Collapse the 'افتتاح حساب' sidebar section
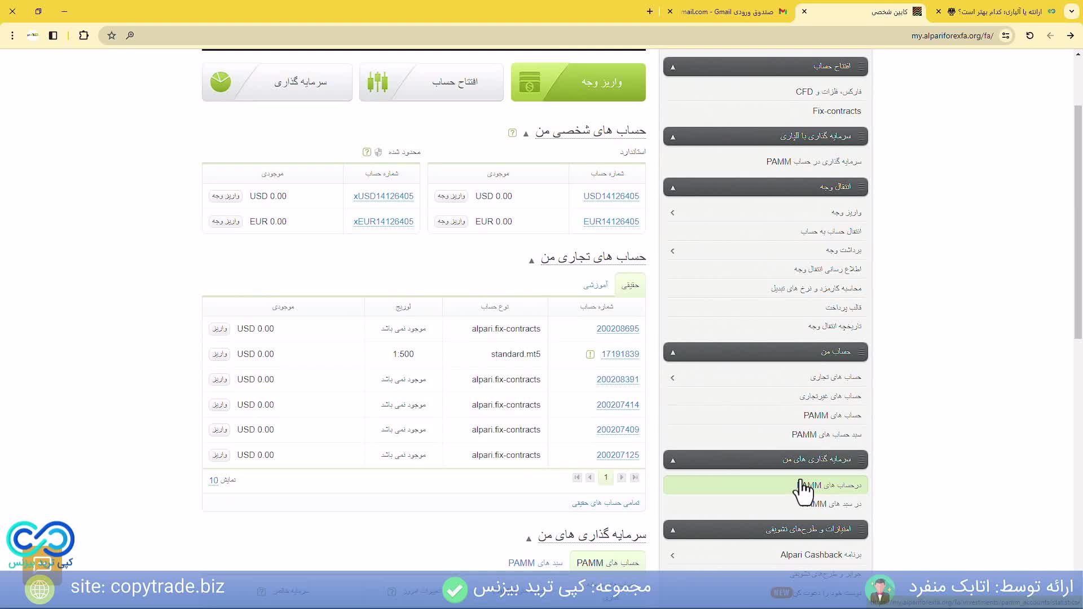Screen dimensions: 1083x609 tap(672, 67)
